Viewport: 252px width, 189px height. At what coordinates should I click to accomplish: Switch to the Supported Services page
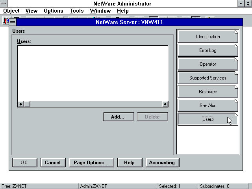(208, 78)
